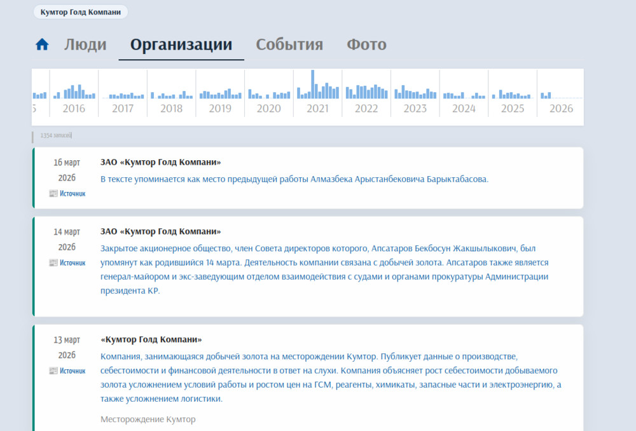Open Источник link for 13 март entry
The height and width of the screenshot is (431, 636).
(x=73, y=371)
